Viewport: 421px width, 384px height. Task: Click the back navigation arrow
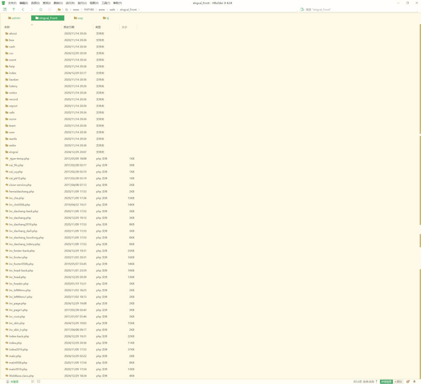23,9
